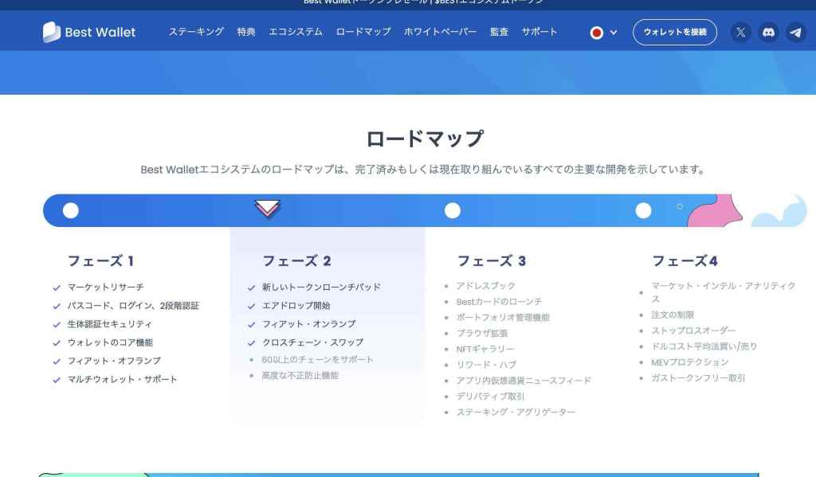This screenshot has height=477, width=816.
Task: Click the 60以上のチェーンをサポート item
Action: pos(317,359)
